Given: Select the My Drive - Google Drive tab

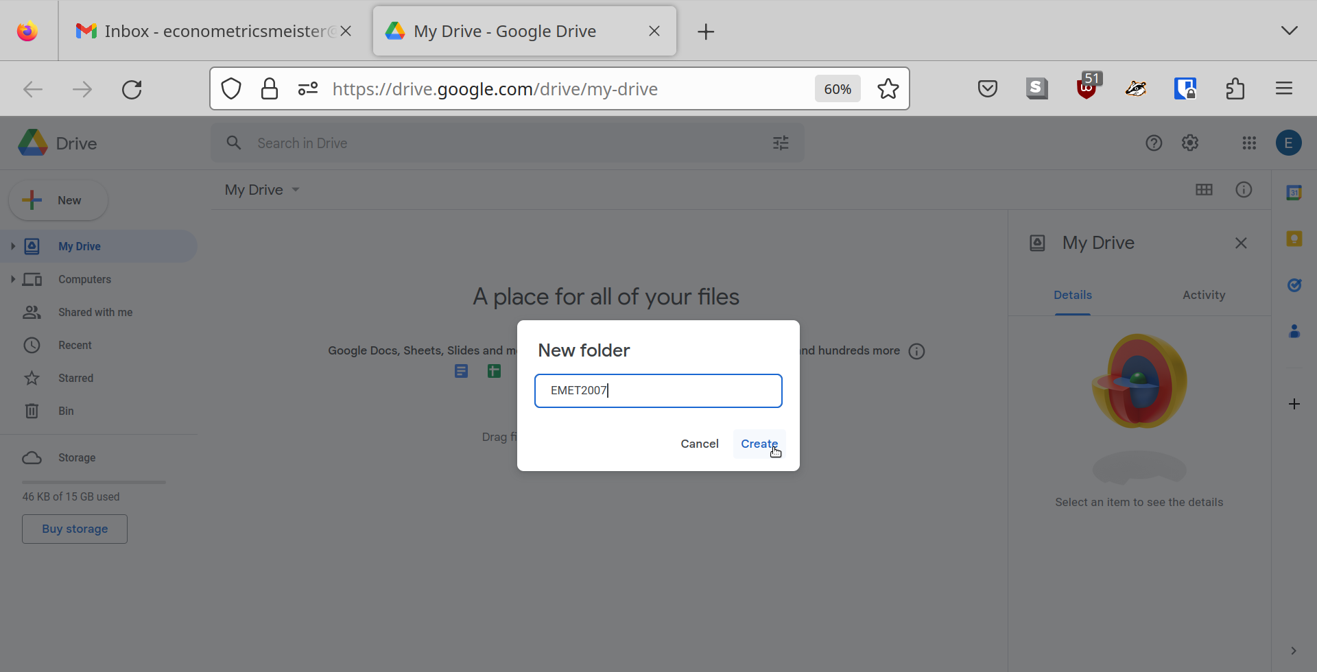Looking at the screenshot, I should 525,31.
